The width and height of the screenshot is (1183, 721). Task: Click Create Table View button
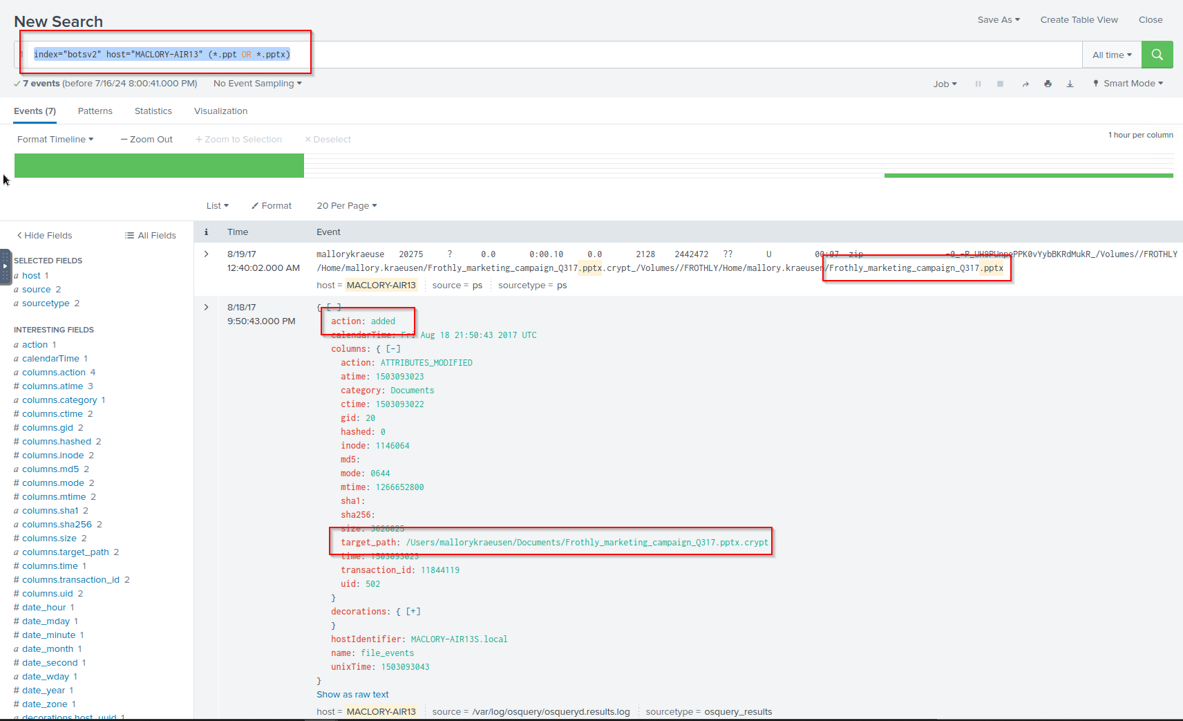[1079, 19]
